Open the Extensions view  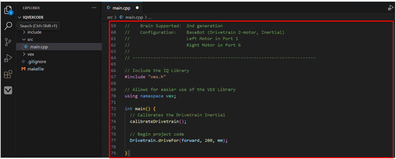[8, 75]
